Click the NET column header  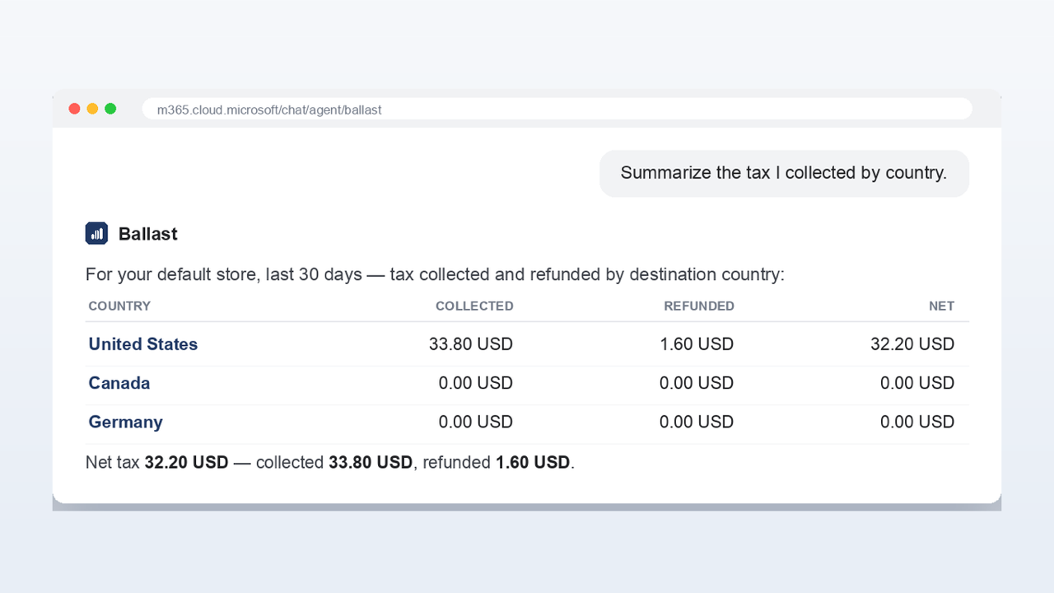point(941,306)
